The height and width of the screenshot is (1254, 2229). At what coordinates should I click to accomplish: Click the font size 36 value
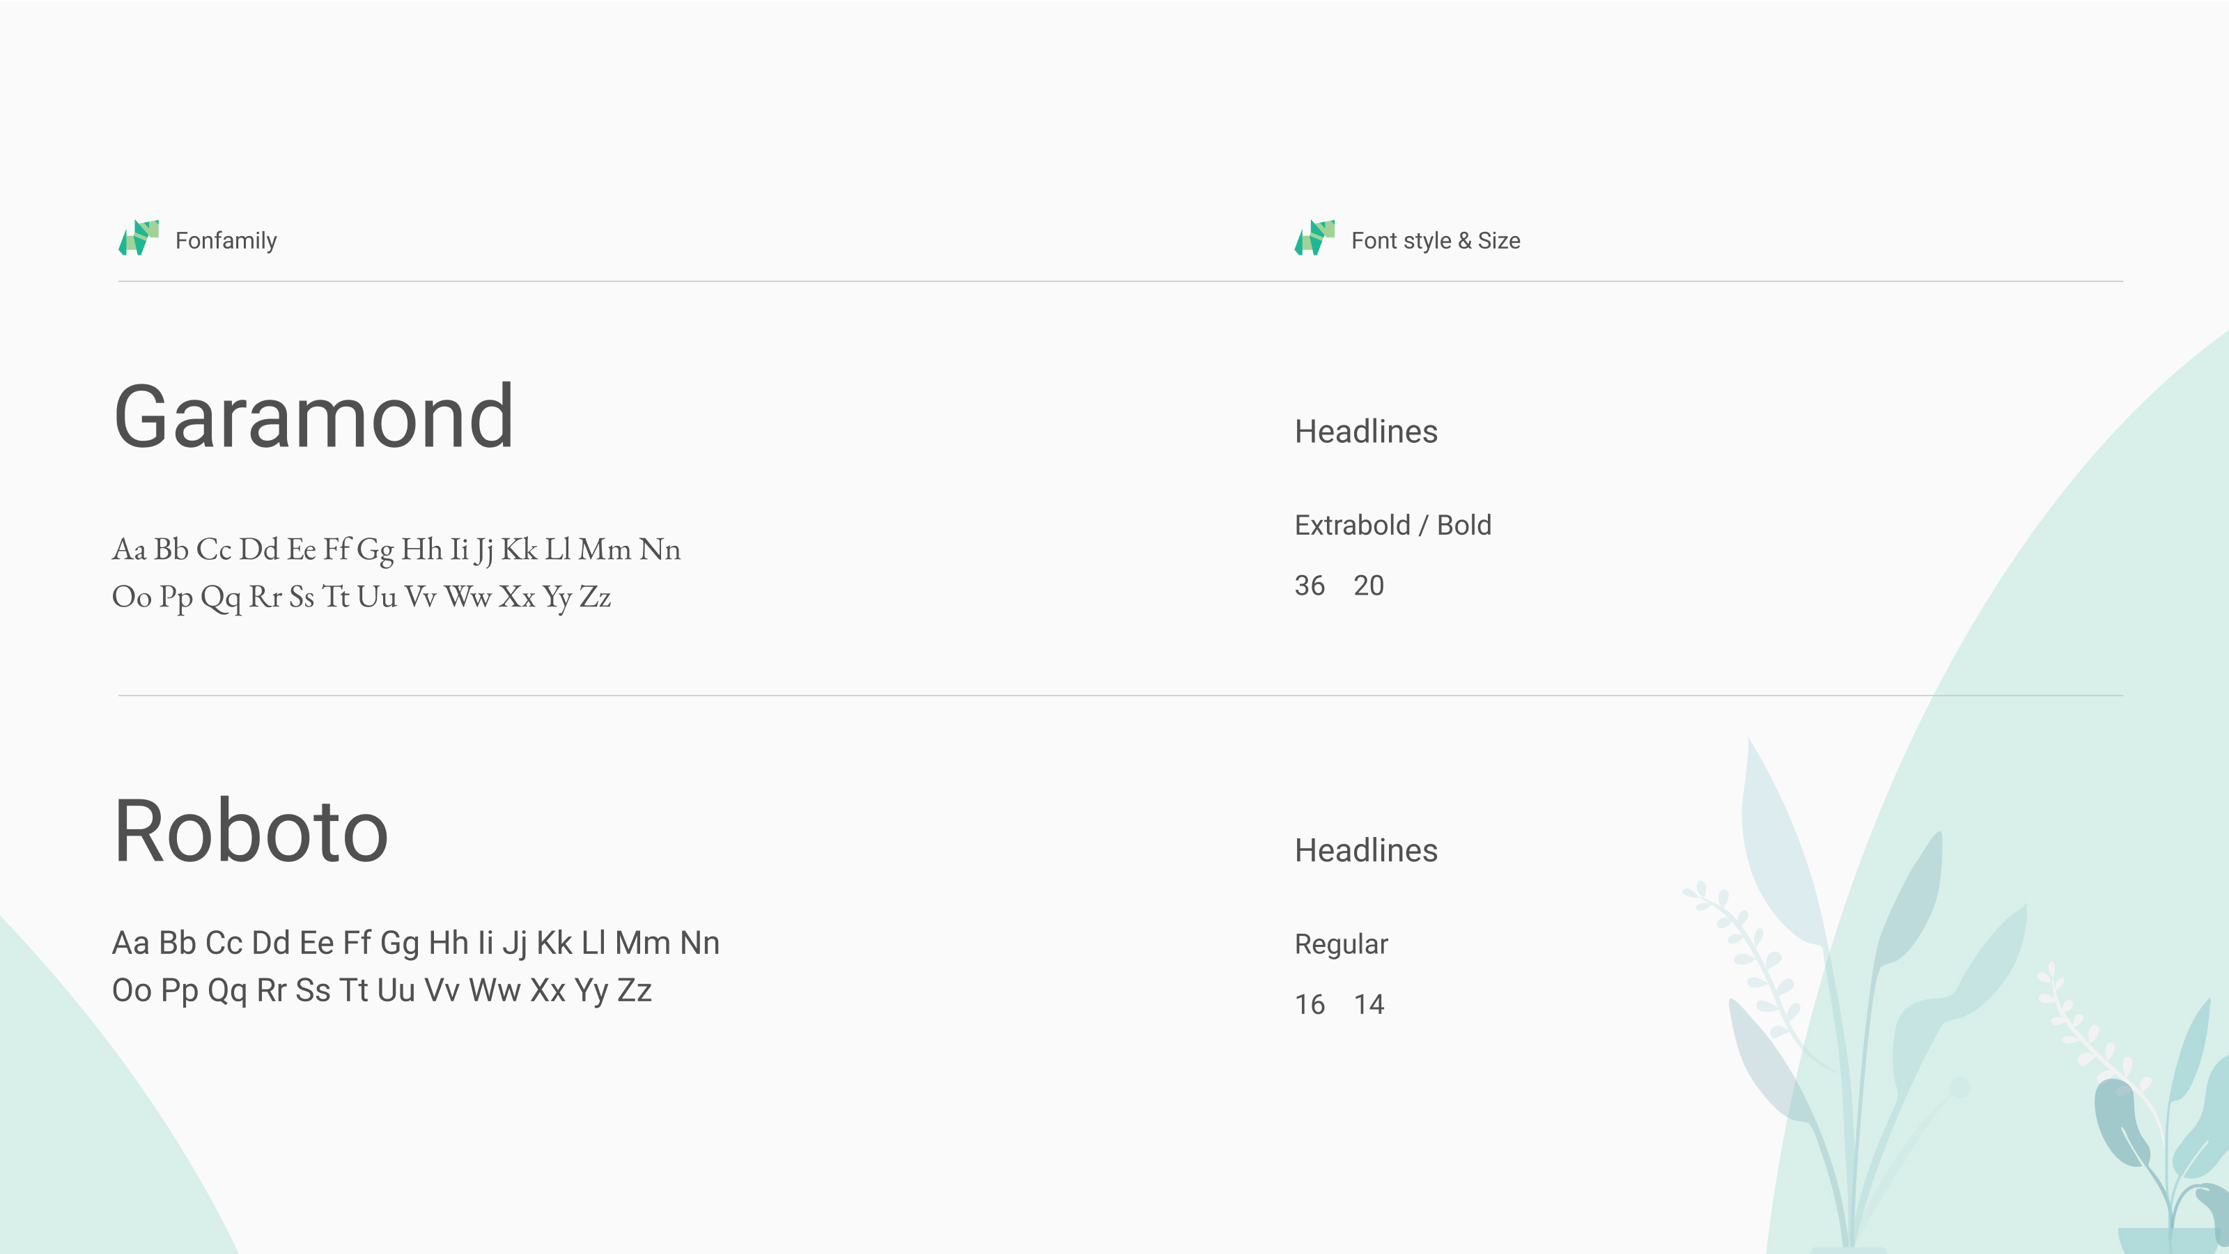pyautogui.click(x=1310, y=586)
